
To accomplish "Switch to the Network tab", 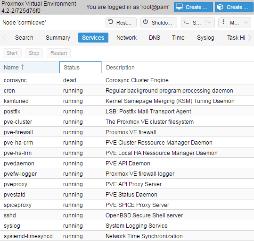I will pos(126,38).
